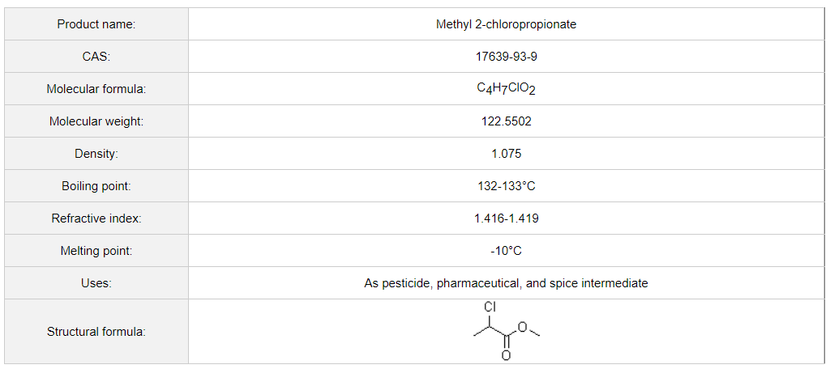Viewport: 830px width, 369px height.
Task: Click the "Boiling point:" label
Action: (x=96, y=186)
